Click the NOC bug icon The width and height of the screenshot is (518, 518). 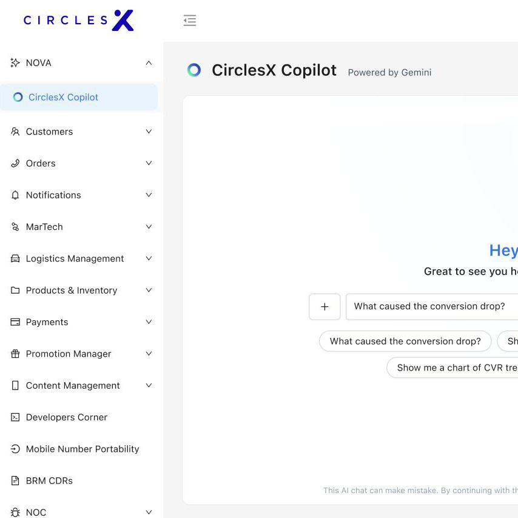(x=15, y=512)
